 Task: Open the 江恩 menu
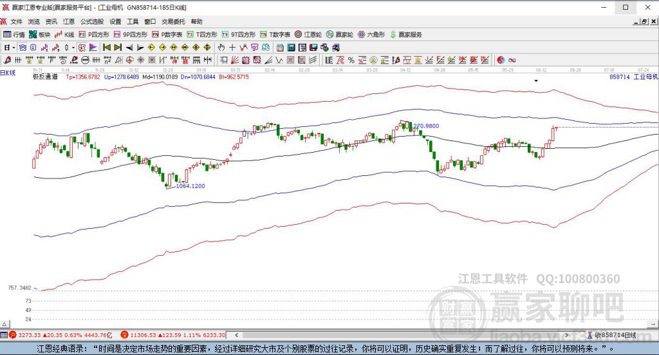click(x=68, y=21)
